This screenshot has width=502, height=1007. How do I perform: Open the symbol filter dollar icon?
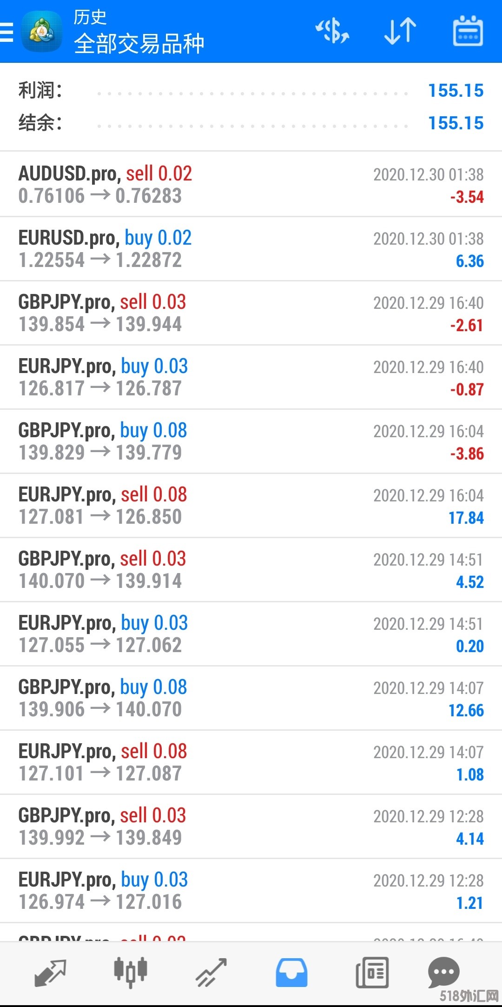(332, 32)
